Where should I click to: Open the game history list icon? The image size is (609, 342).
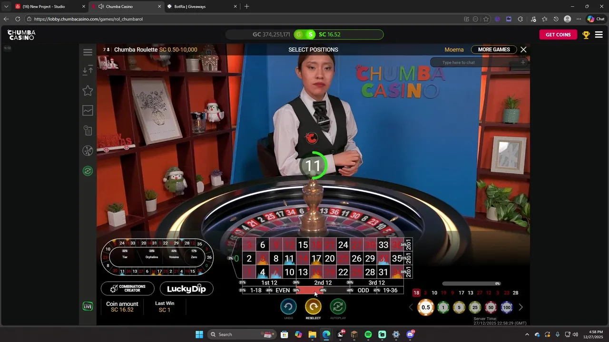pyautogui.click(x=88, y=131)
